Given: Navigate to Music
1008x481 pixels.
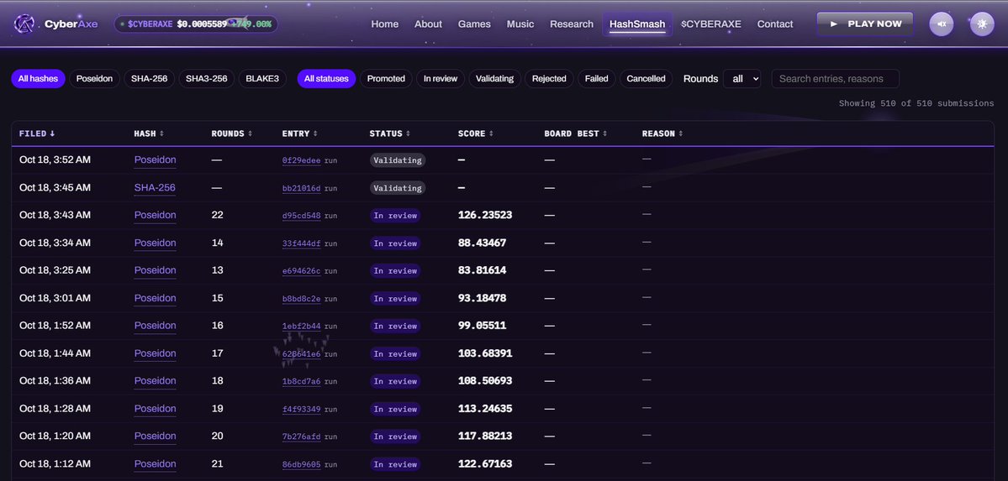Looking at the screenshot, I should (x=520, y=24).
